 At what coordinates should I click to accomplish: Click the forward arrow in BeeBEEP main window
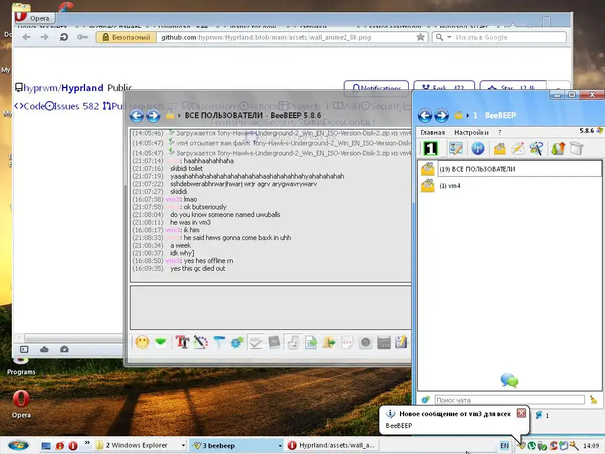coord(441,115)
